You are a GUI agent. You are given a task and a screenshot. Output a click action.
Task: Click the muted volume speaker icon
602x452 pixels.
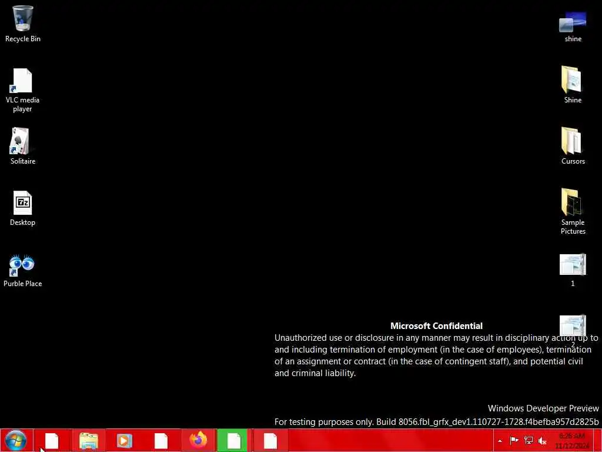click(542, 441)
